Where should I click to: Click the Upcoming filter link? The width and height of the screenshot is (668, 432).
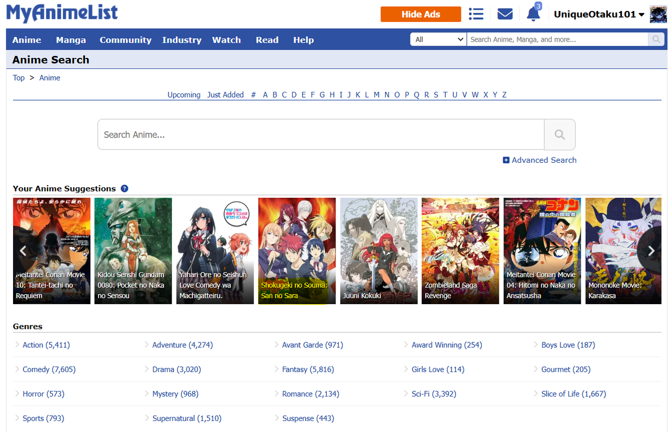click(184, 94)
